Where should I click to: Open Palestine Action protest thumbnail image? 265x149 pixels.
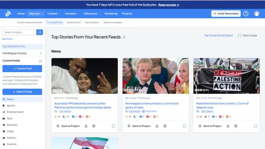point(227,76)
